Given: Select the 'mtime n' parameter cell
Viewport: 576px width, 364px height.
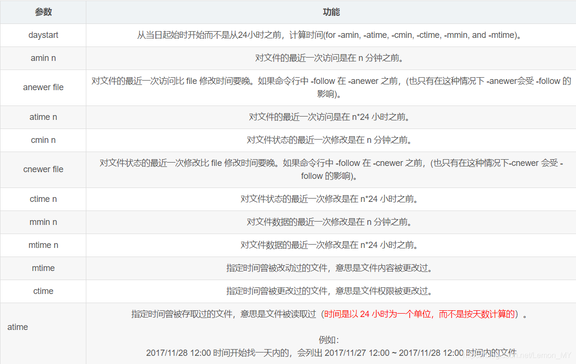Looking at the screenshot, I should [43, 245].
